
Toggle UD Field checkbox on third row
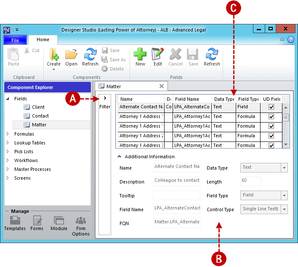[x=271, y=126]
